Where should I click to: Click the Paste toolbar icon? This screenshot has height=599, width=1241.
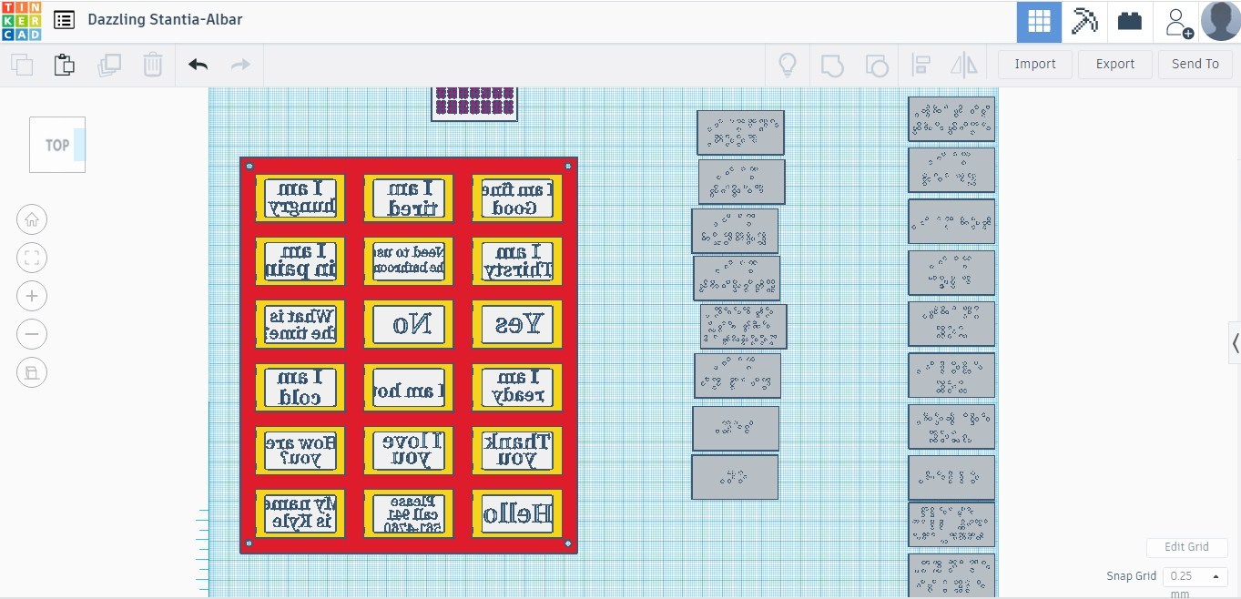click(65, 65)
